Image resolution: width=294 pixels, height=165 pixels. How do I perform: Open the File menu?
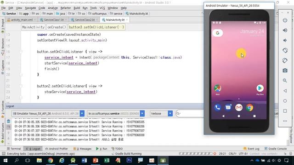pos(3,8)
